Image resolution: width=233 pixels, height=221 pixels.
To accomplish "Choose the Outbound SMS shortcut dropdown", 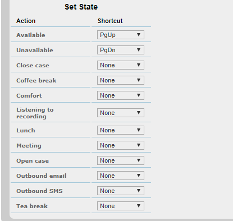I will (121, 191).
